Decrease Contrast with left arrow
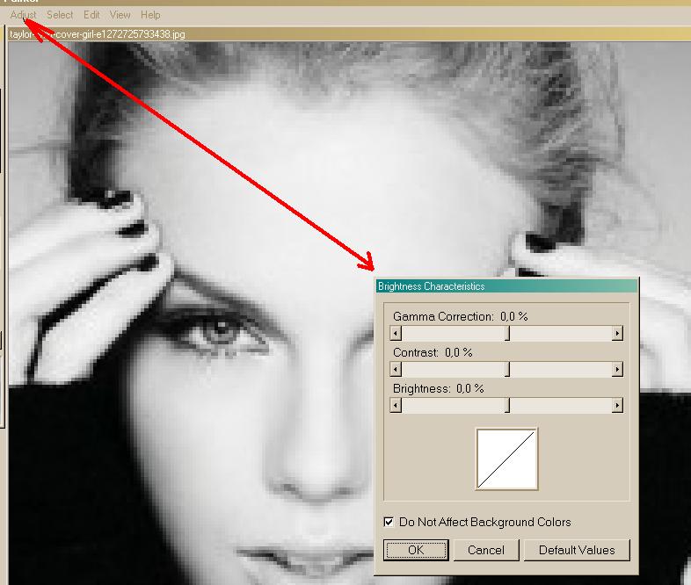Viewport: 691px width, 585px height. [396, 369]
